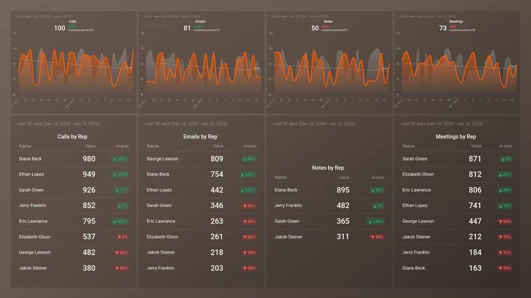Click Jakob Steiner in Notes by Rep
Screen dimensions: 531x298
[288, 237]
